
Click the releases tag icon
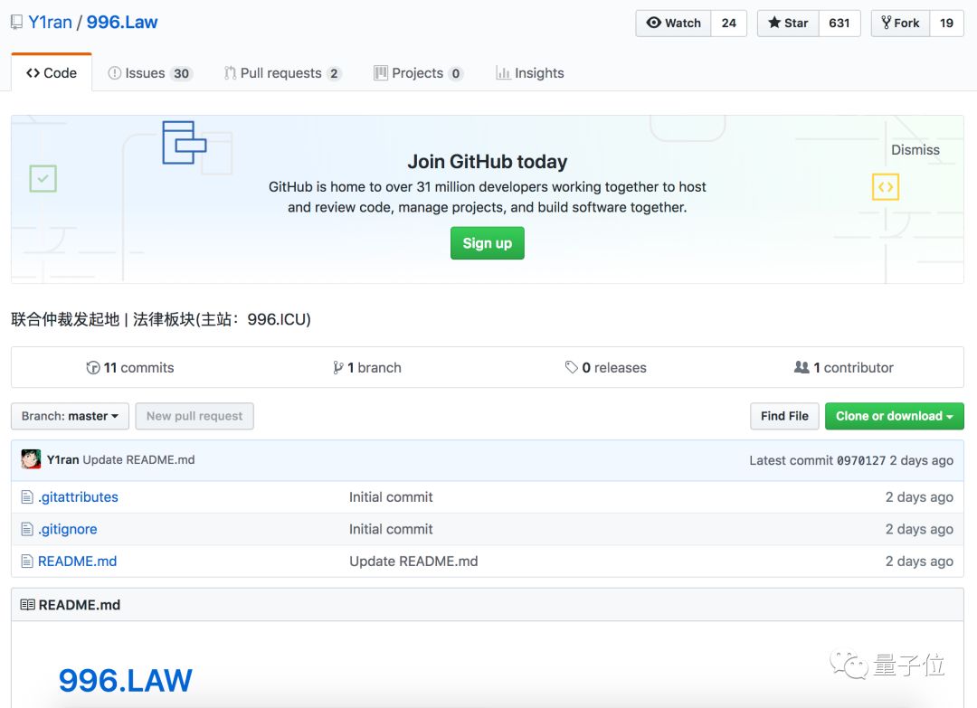(x=572, y=367)
